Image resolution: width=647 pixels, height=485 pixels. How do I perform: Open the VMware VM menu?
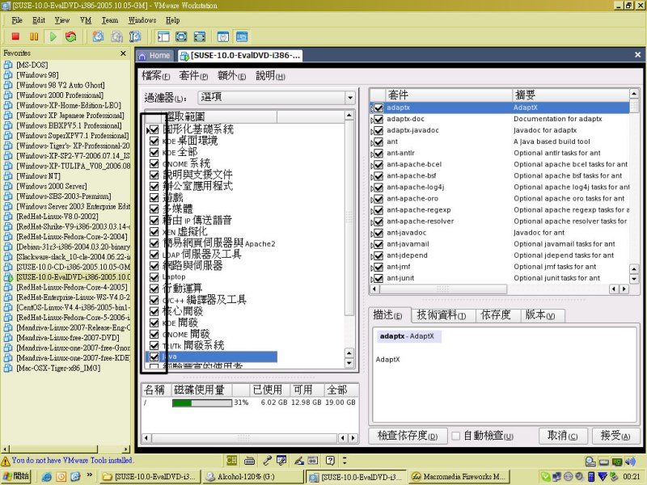86,20
